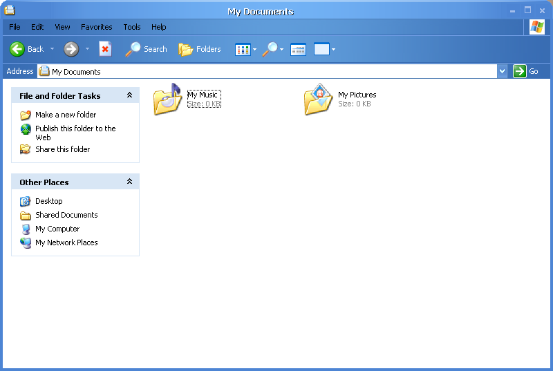Open the My Music folder icon
The height and width of the screenshot is (371, 553).
(x=167, y=99)
